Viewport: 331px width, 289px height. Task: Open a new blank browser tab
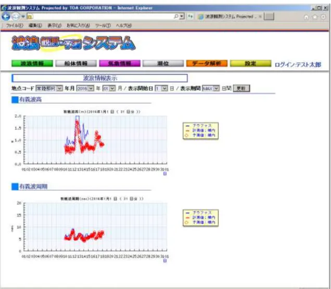click(x=269, y=17)
